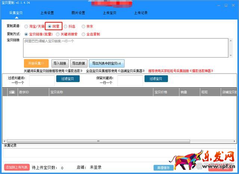Focus the 过滤关键词 input box
This screenshot has width=239, height=174.
(42, 81)
